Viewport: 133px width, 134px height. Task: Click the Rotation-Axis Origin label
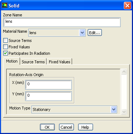[26, 75]
